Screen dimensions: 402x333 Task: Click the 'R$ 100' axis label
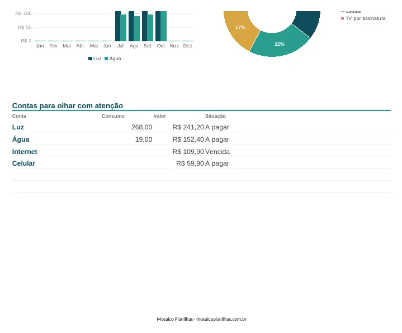point(23,13)
